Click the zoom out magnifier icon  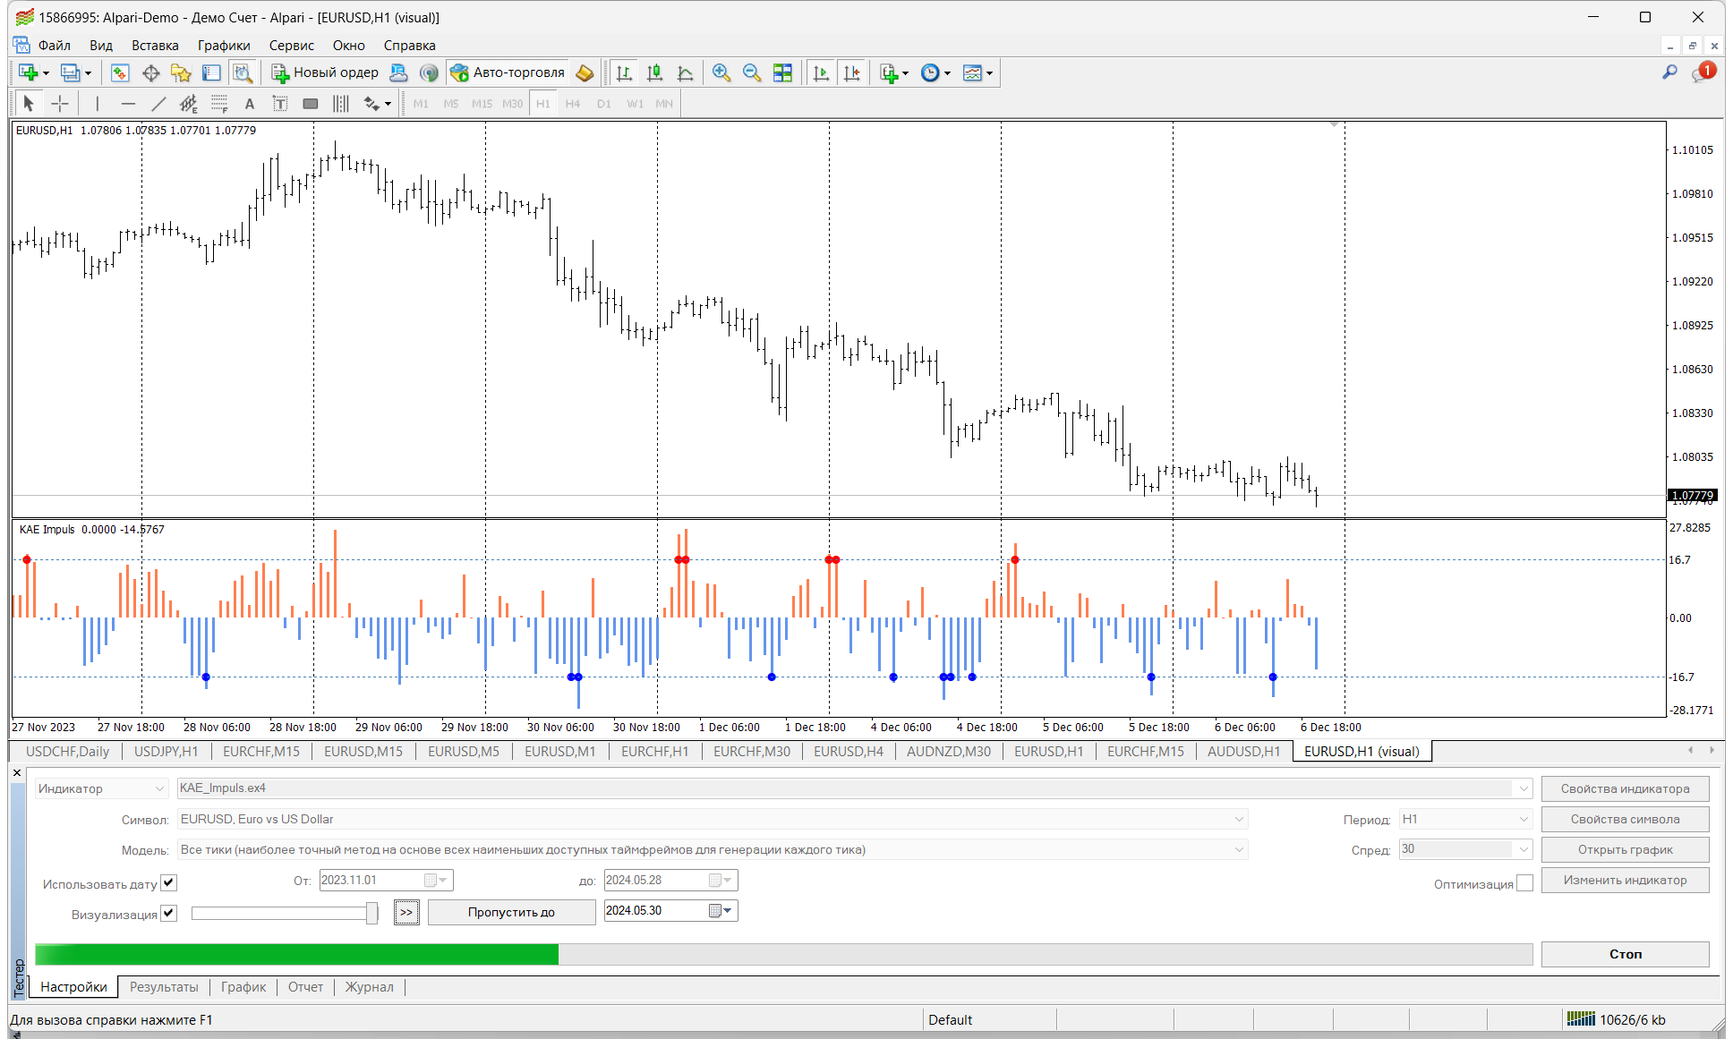point(751,73)
